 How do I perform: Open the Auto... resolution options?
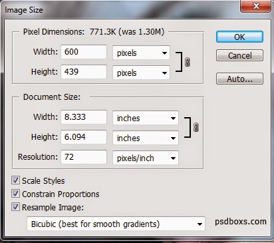(239, 79)
